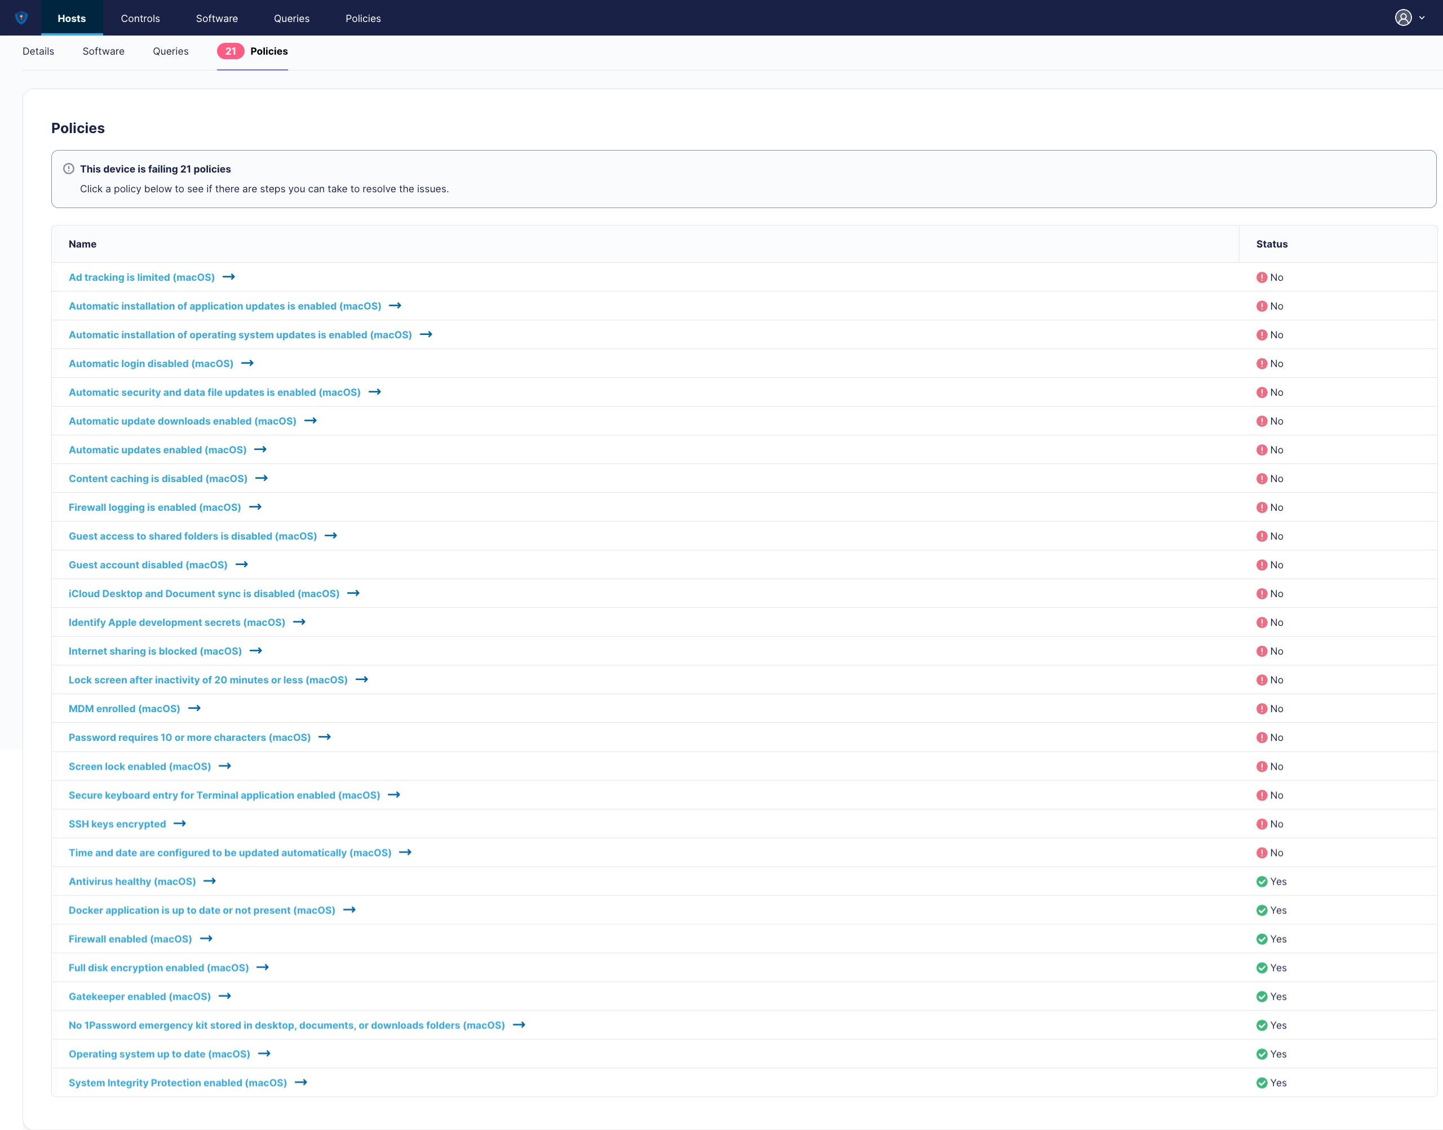Select the Policies tab
This screenshot has height=1130, width=1443.
pos(269,51)
